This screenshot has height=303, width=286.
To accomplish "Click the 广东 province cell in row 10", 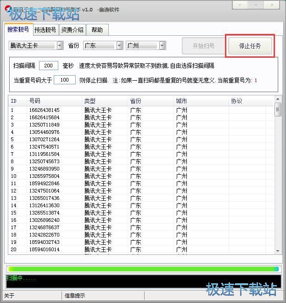I will pyautogui.click(x=135, y=176).
